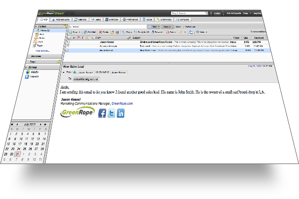The image size is (299, 199).
Task: Click the priority column header icon
Action: (x=83, y=38)
